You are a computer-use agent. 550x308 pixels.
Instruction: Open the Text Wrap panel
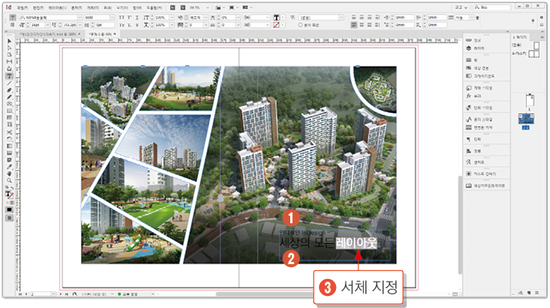click(x=481, y=173)
